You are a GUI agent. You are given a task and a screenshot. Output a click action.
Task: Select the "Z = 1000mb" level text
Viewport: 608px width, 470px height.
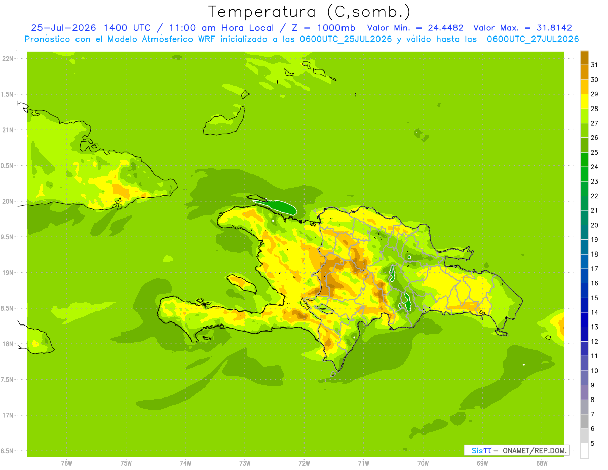(323, 28)
